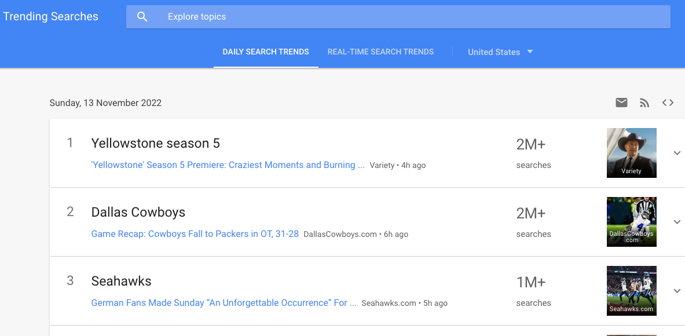This screenshot has height=336, width=685.
Task: Expand the Yellowstone season 5 row
Action: (x=677, y=153)
